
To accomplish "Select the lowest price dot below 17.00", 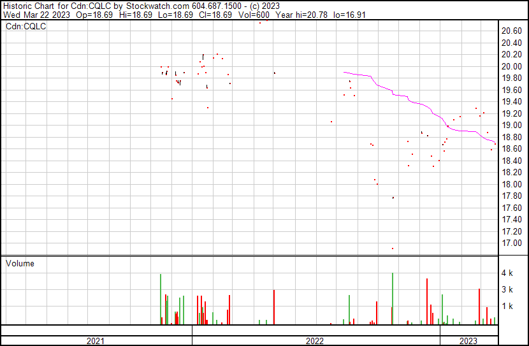I will (393, 249).
